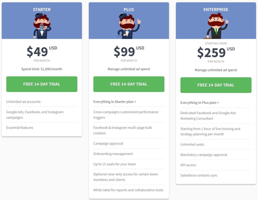Start the Plus plan free 14-day trial
This screenshot has height=200, width=258.
[x=129, y=84]
